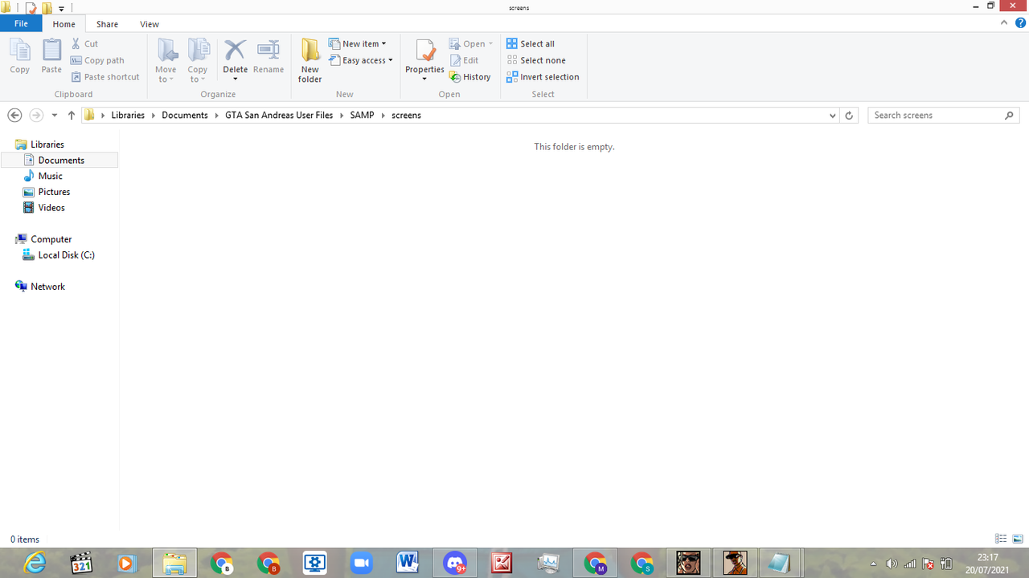This screenshot has height=578, width=1029.
Task: Open the Copy to command
Action: (x=198, y=60)
